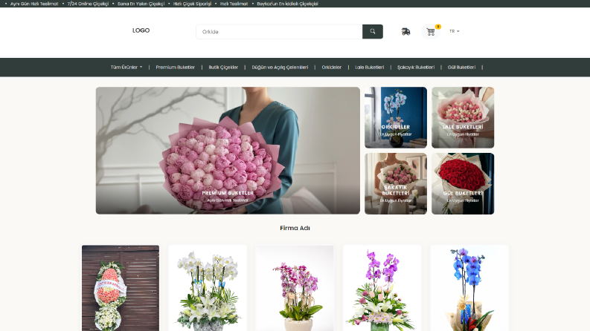Open Butik Çiçekler menu item
This screenshot has height=331, width=590.
coord(223,68)
